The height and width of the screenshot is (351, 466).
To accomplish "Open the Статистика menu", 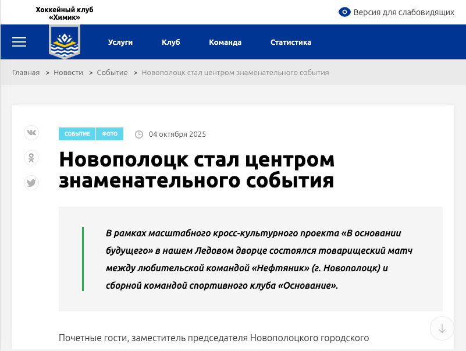I will click(x=291, y=42).
